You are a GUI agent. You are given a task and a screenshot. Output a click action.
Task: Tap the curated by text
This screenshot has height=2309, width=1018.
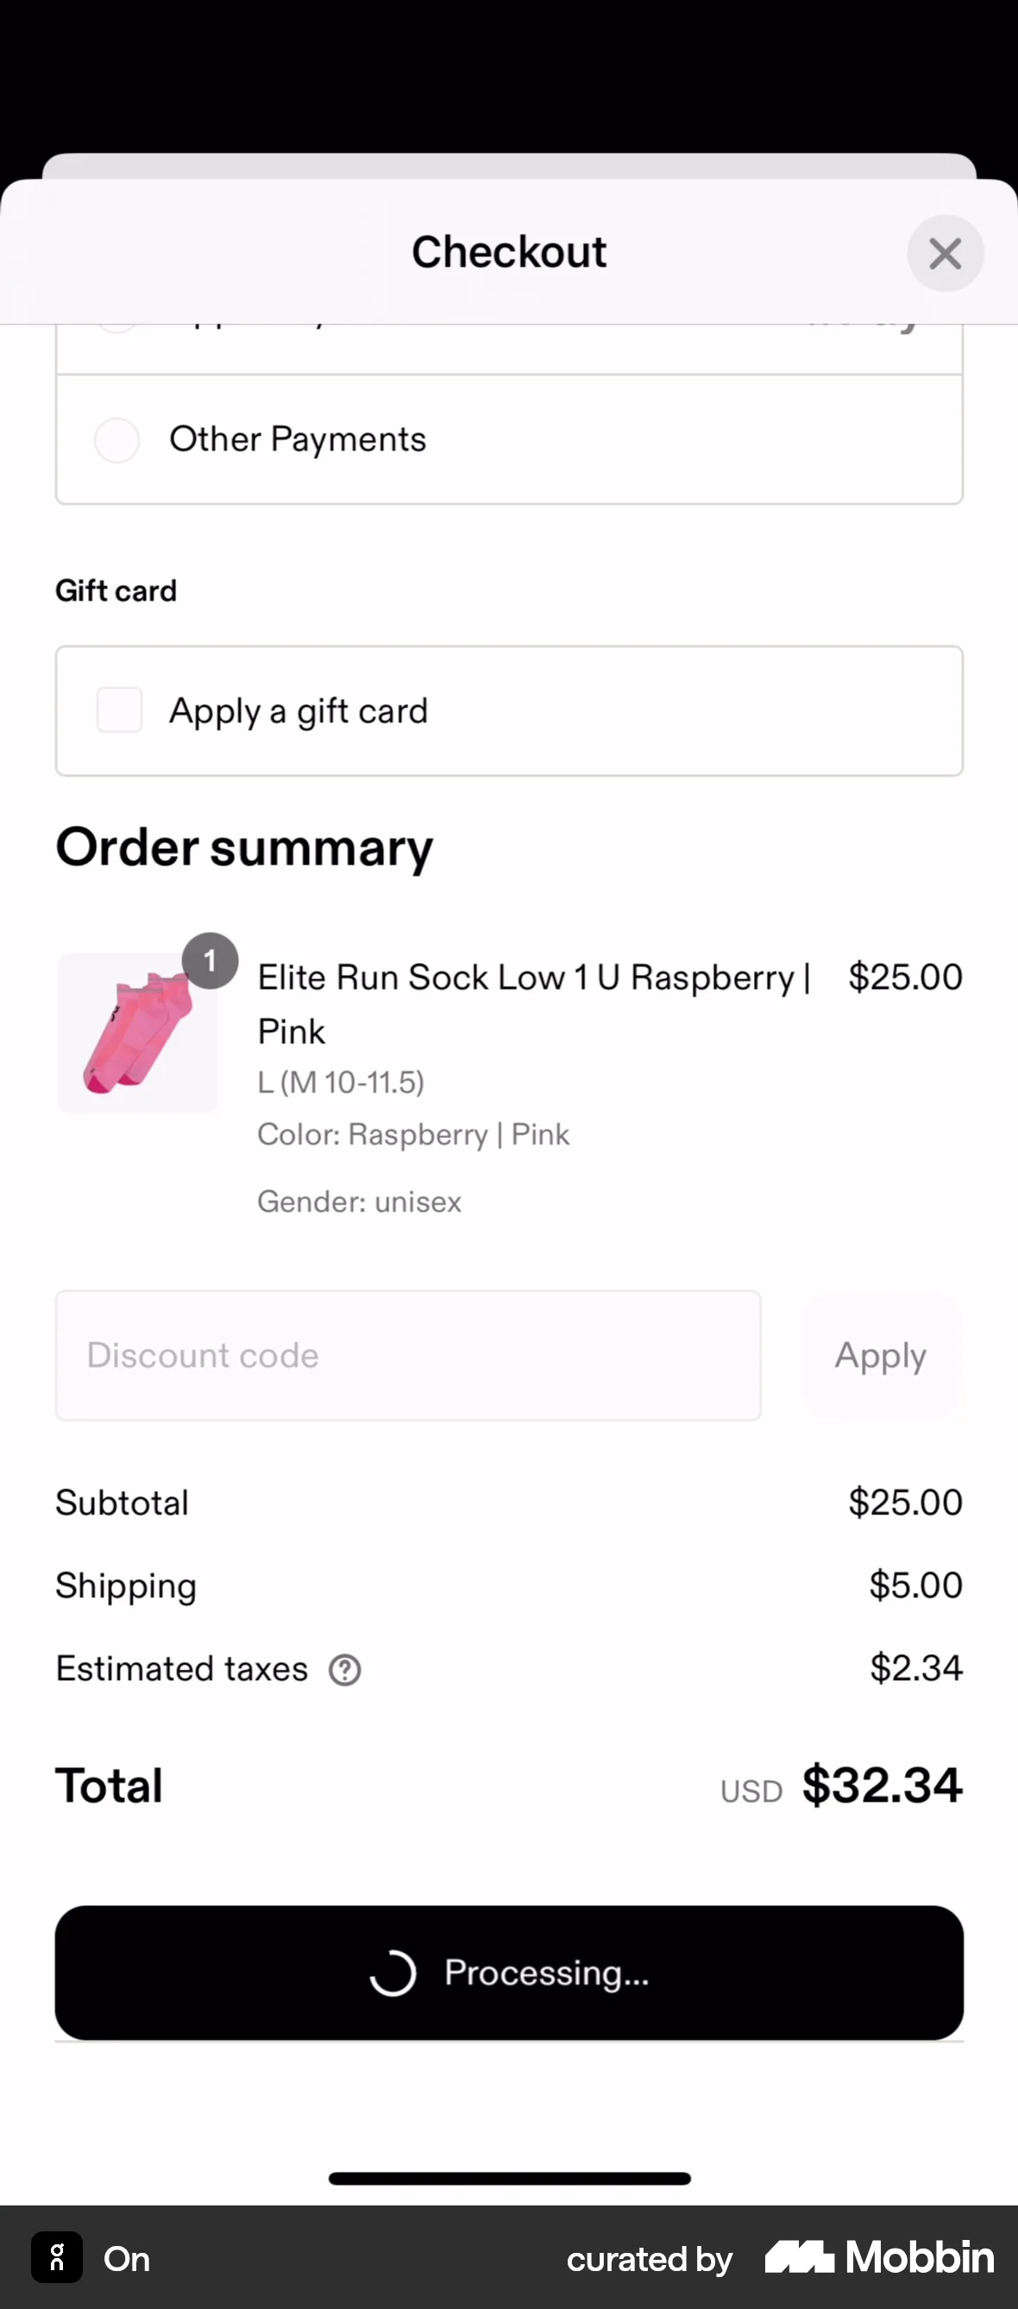[x=650, y=2260]
